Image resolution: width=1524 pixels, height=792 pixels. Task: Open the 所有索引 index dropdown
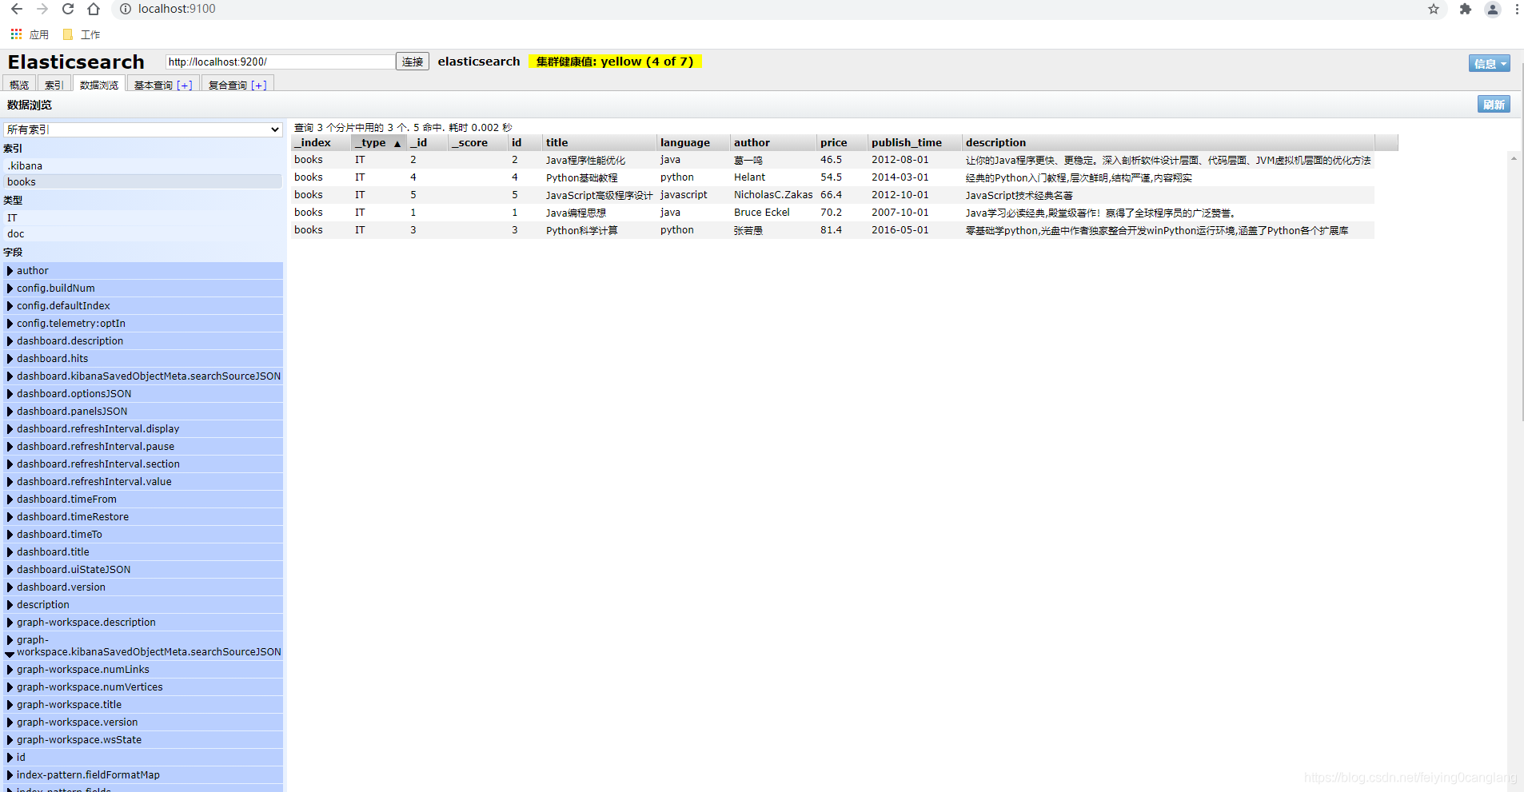click(x=143, y=129)
